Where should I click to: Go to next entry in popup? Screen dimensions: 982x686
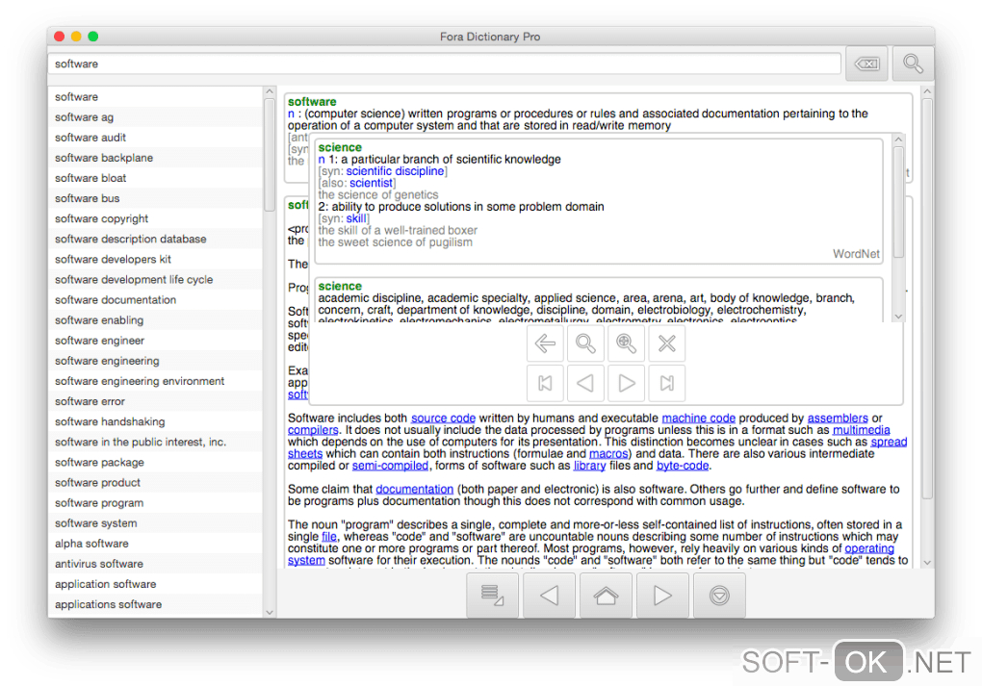(x=627, y=383)
